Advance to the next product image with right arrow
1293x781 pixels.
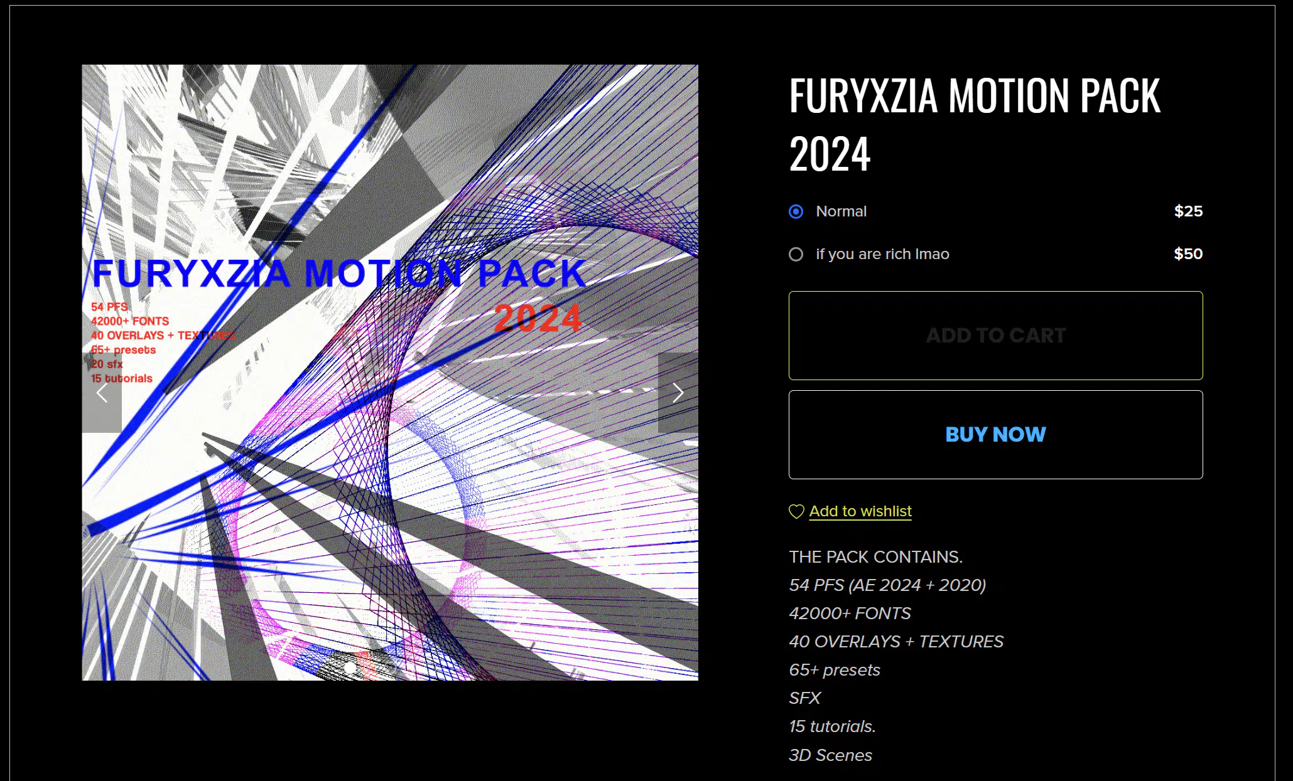[678, 393]
